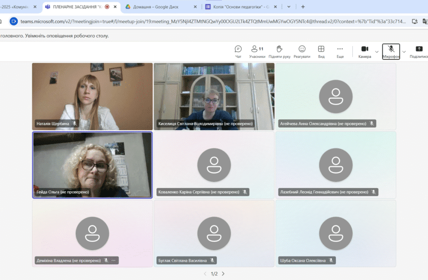Go to next page of participants
Screen dimensions: 428x280
[x=223, y=274]
